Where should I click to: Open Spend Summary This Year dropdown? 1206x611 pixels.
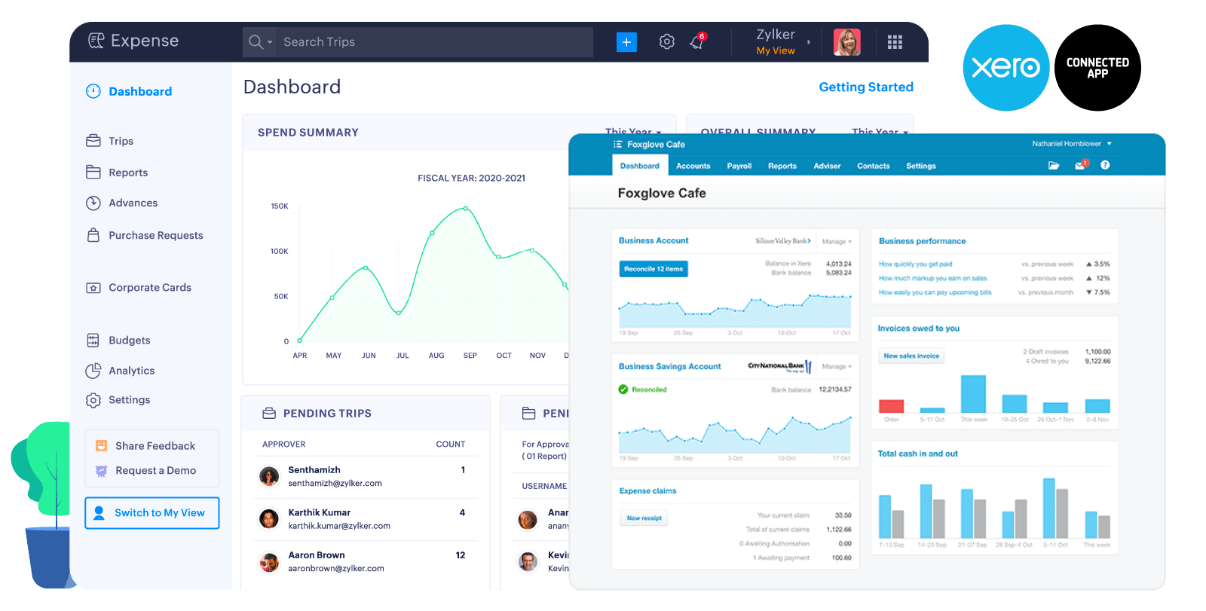tap(633, 131)
